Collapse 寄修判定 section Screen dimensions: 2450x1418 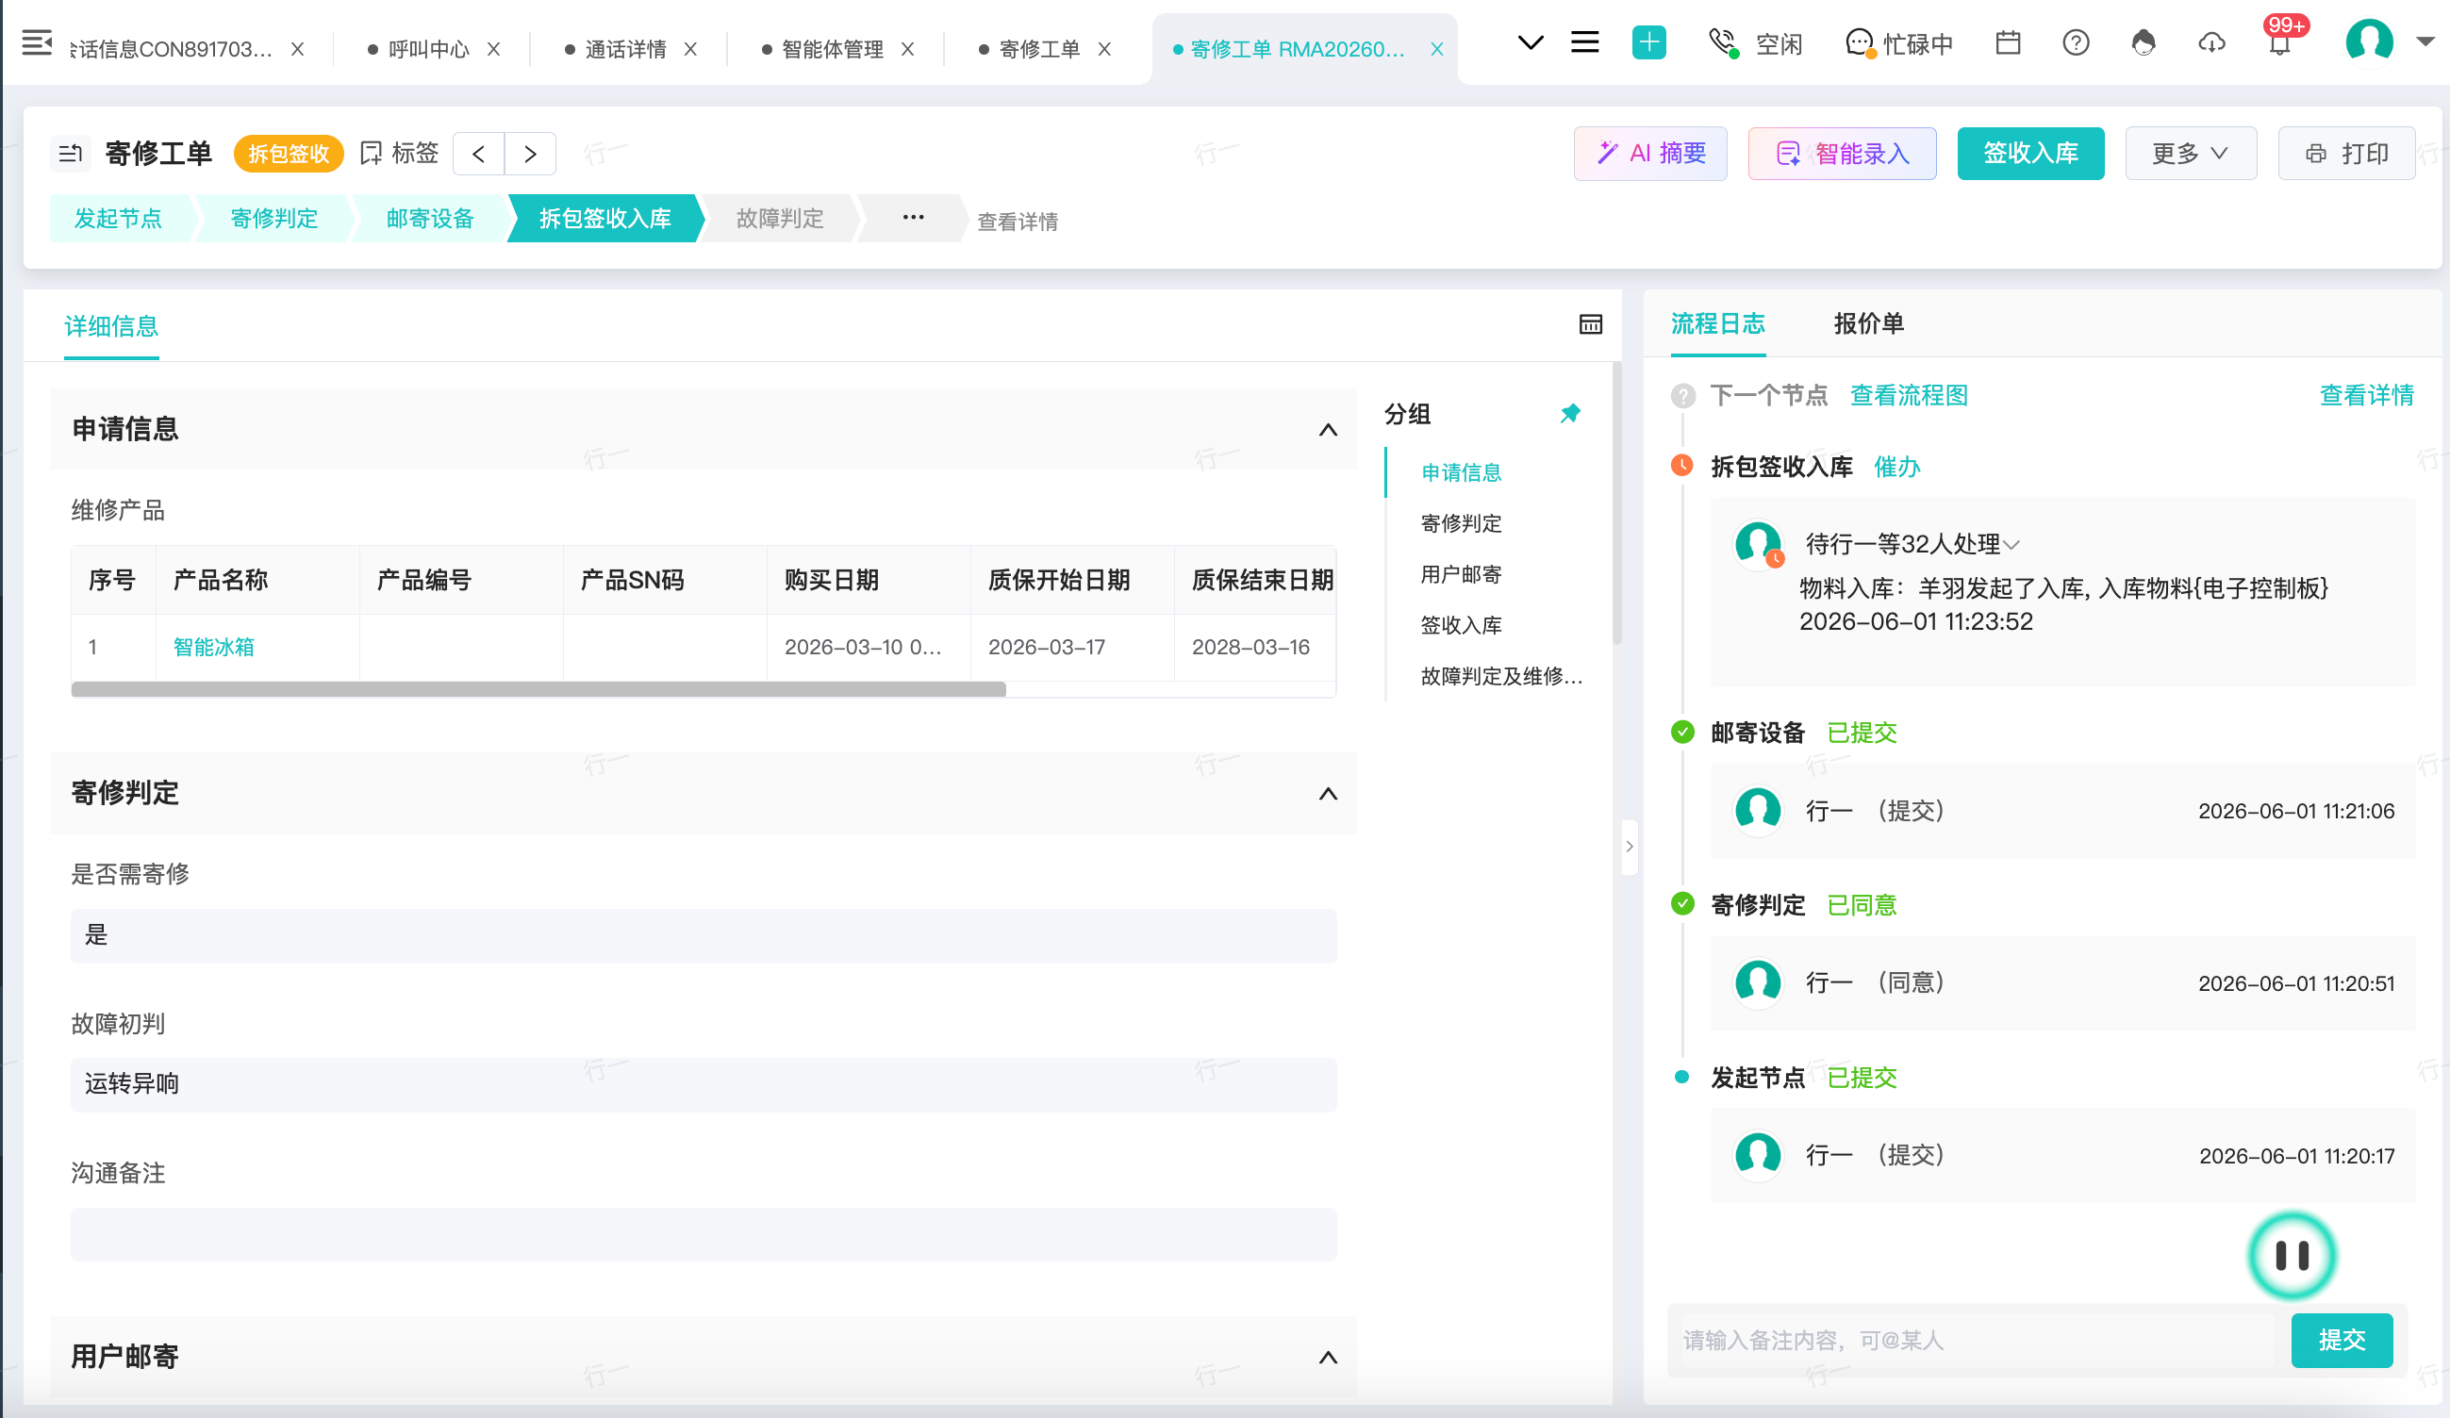click(x=1327, y=794)
